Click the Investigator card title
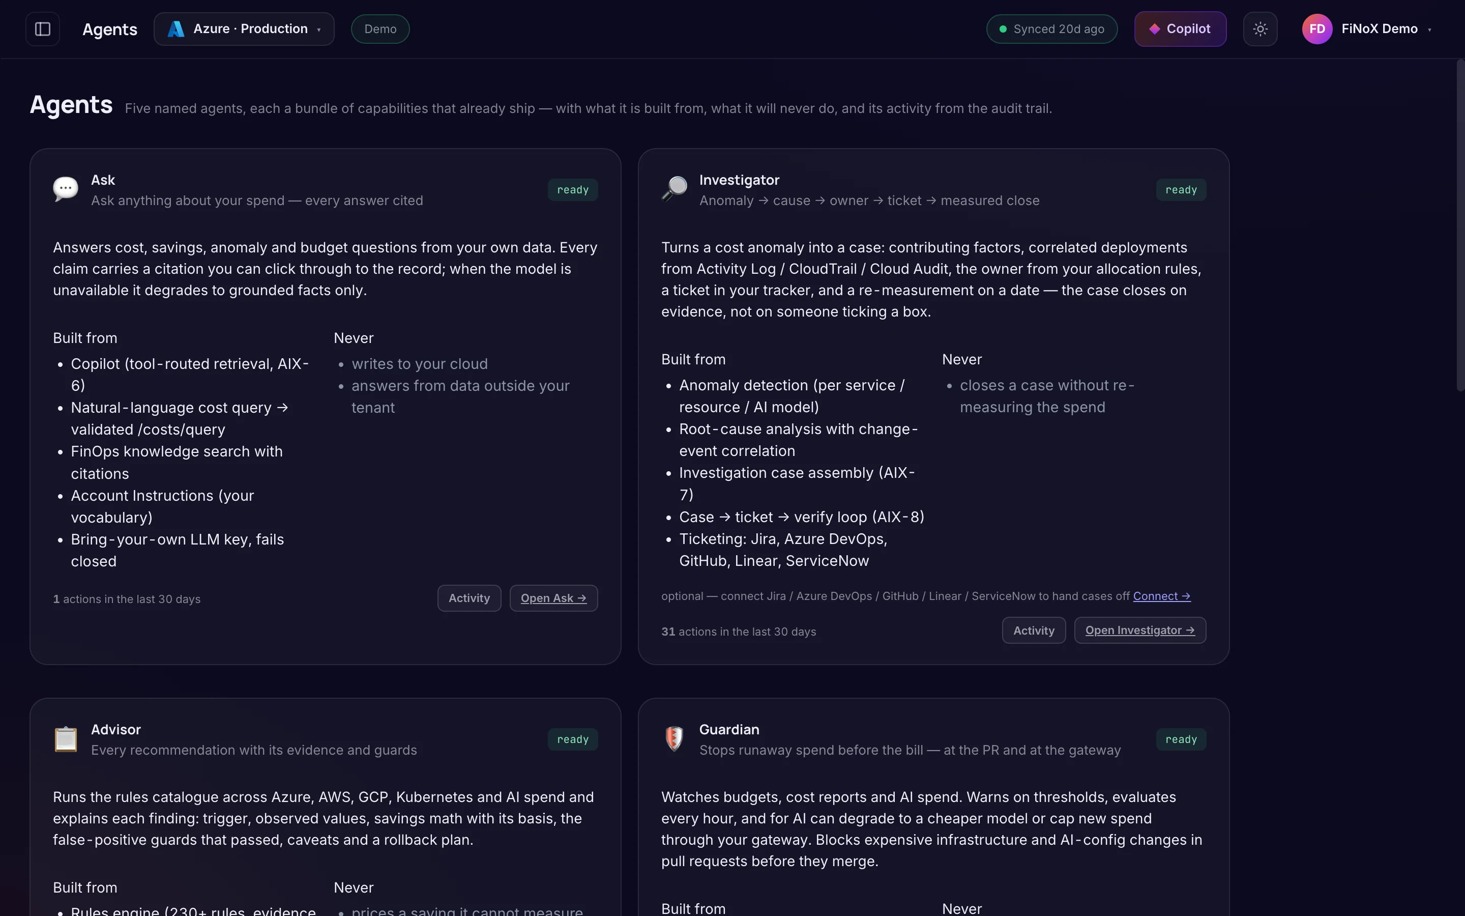1465x916 pixels. pyautogui.click(x=739, y=180)
